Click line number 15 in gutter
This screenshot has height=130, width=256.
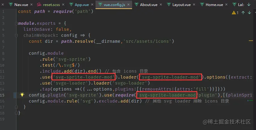pyautogui.click(x=2, y=95)
